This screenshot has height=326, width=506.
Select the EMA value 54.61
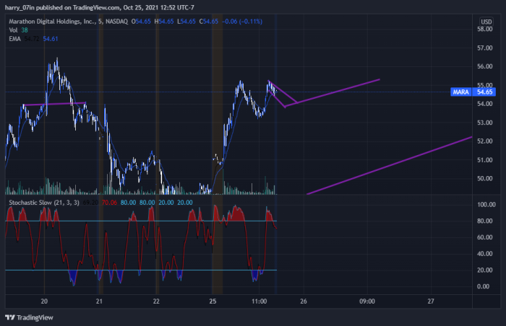click(51, 39)
